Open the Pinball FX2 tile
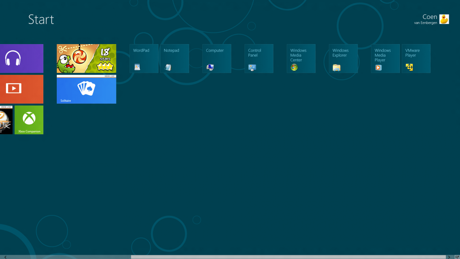 coord(6,120)
